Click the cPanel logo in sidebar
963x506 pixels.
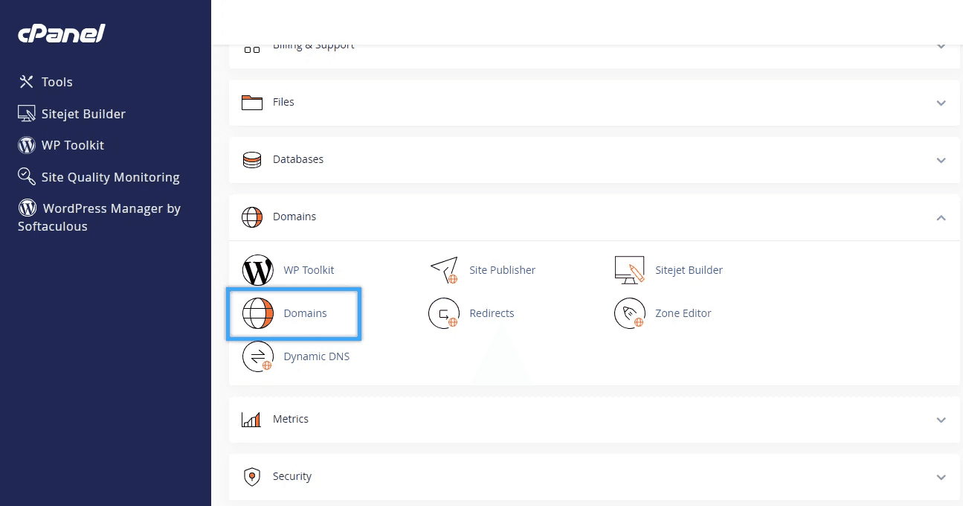(62, 33)
